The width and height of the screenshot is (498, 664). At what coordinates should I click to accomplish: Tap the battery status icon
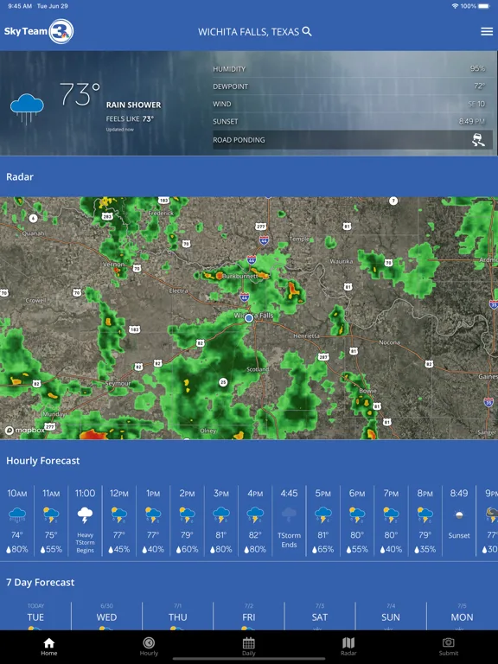coord(485,6)
